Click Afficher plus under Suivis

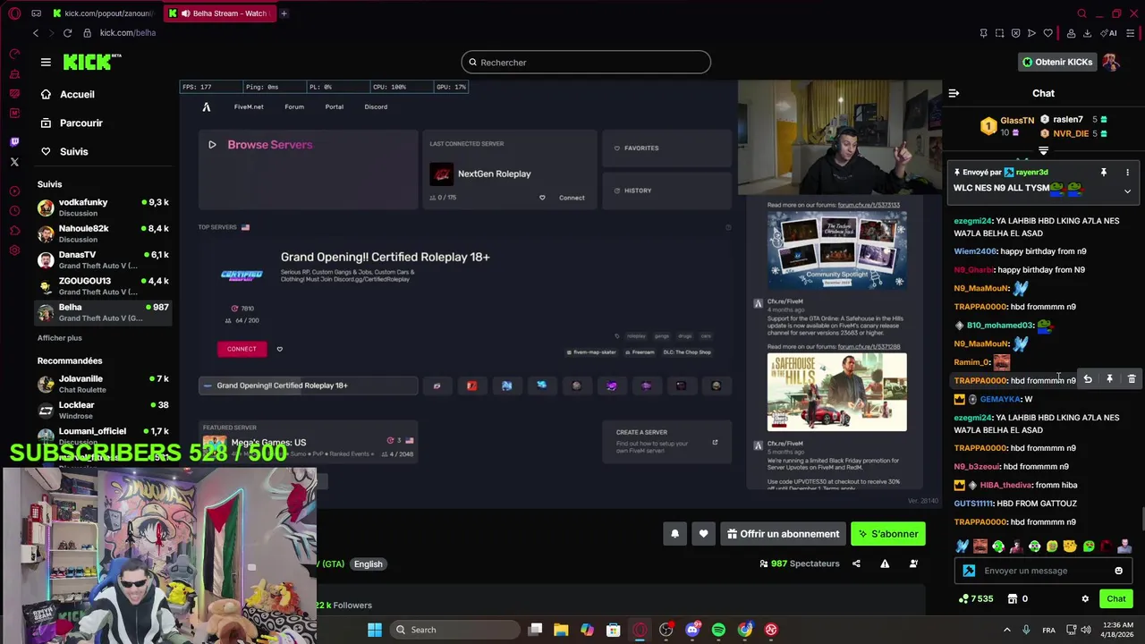point(60,338)
